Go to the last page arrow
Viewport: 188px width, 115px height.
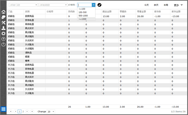click(x=32, y=111)
